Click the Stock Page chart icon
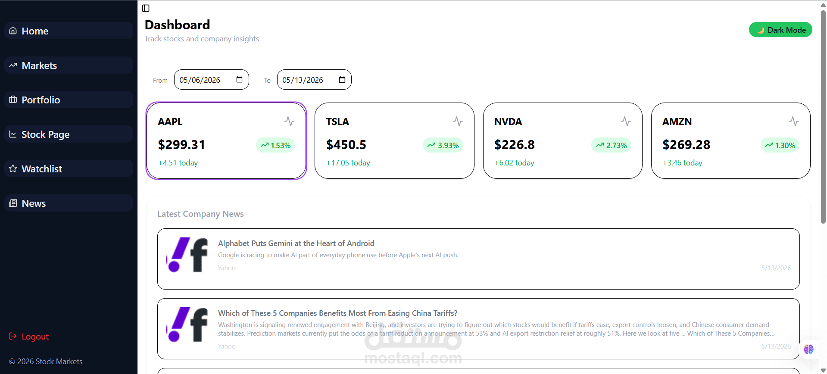This screenshot has height=374, width=827. coord(13,134)
